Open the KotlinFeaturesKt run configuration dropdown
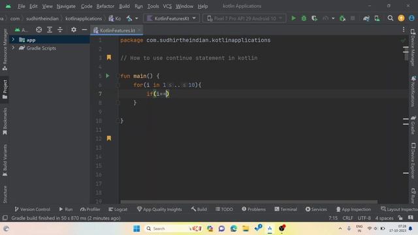This screenshot has height=235, width=418. pos(171,18)
